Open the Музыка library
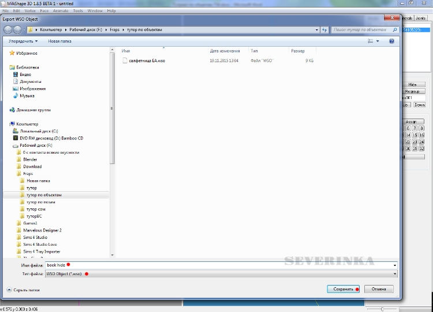The width and height of the screenshot is (433, 312). [27, 96]
